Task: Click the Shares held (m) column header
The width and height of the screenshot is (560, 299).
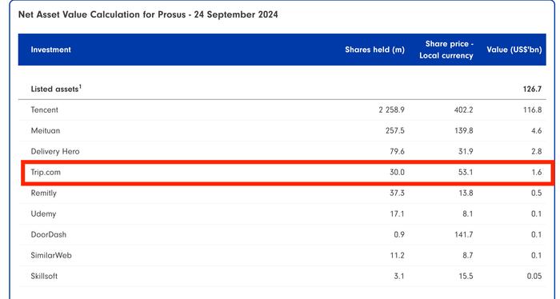Action: tap(374, 50)
